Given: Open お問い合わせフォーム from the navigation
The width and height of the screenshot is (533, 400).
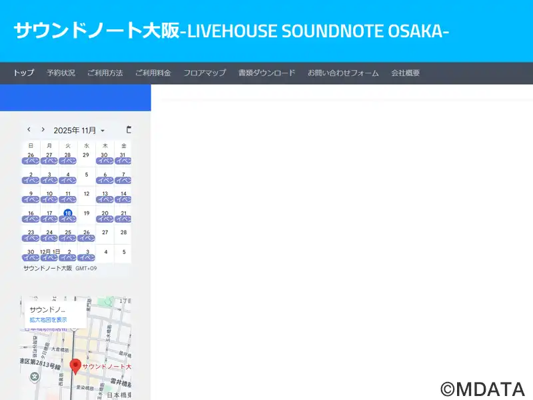Looking at the screenshot, I should (x=343, y=73).
